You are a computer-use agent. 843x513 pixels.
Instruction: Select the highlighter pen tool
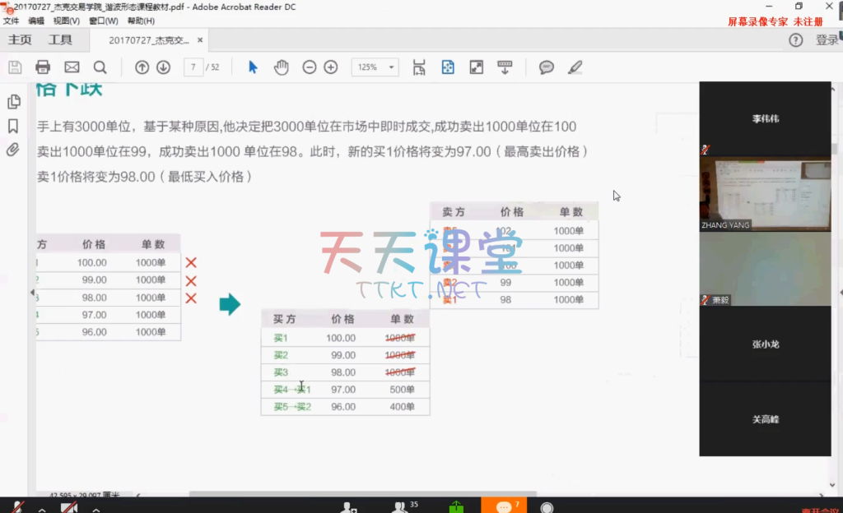click(x=575, y=67)
